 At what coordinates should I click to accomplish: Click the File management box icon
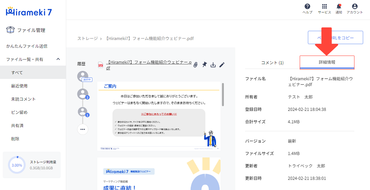10,30
